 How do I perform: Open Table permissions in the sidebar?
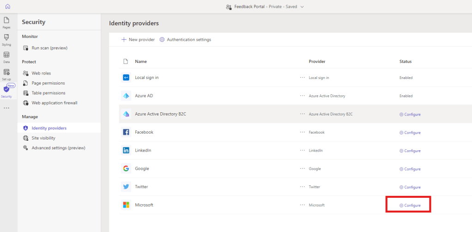tap(48, 93)
